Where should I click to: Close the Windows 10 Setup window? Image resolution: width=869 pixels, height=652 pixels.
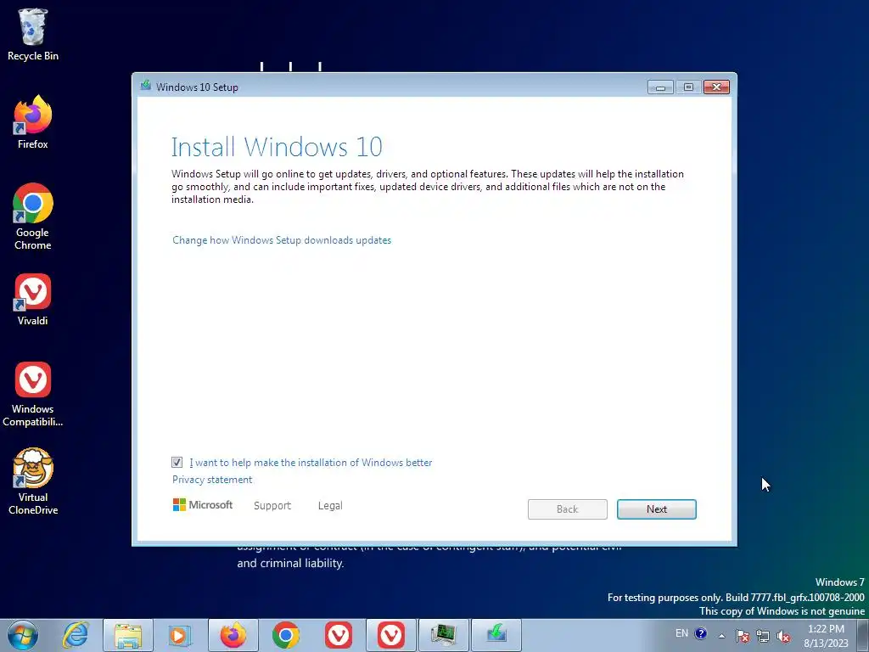pyautogui.click(x=716, y=87)
